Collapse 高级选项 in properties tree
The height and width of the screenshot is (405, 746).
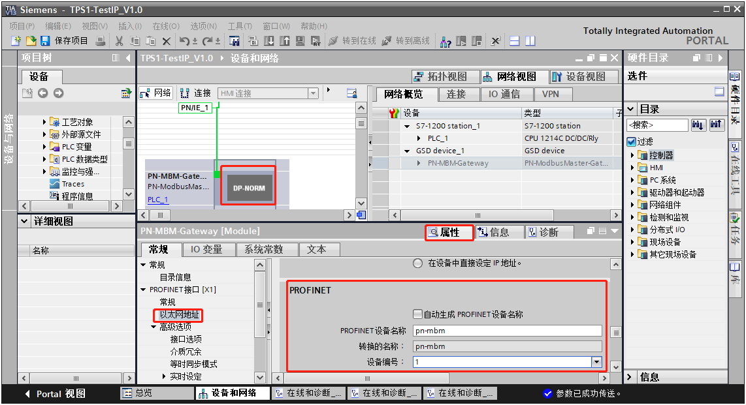(x=154, y=327)
